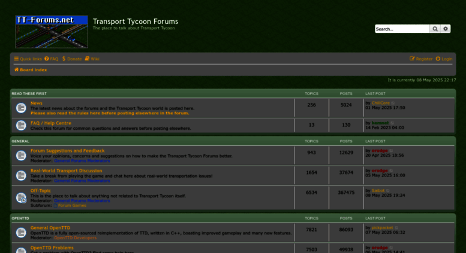Open Real-World Transport Discussion forum
Screen dimensions: 466x253
(67, 170)
